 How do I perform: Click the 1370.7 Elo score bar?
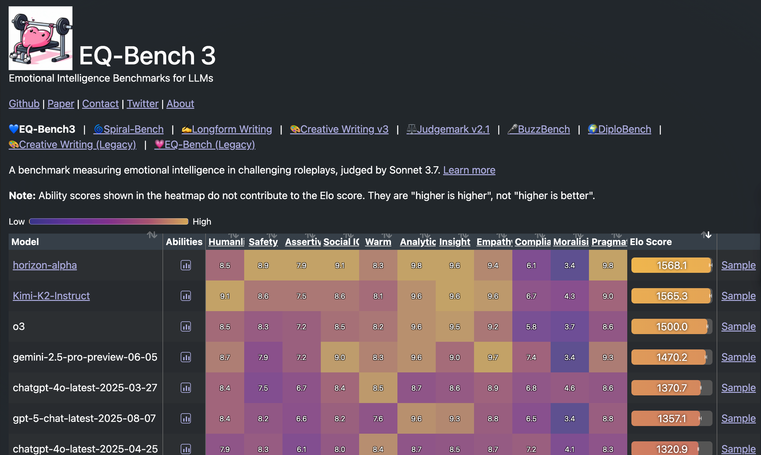point(672,388)
